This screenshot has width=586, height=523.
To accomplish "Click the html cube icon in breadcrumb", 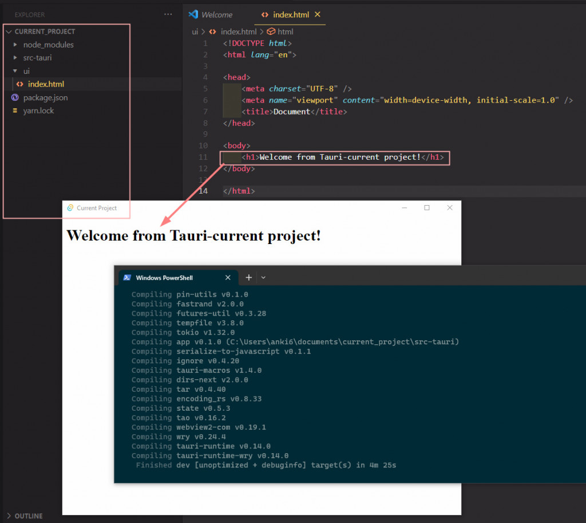I will (x=271, y=32).
